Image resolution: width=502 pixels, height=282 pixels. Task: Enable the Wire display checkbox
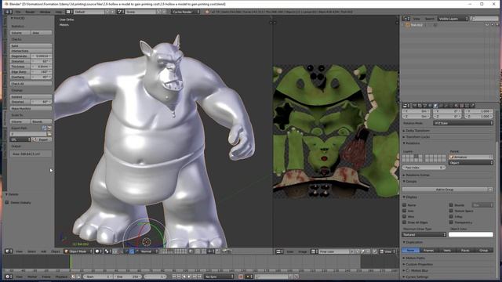[x=405, y=216]
